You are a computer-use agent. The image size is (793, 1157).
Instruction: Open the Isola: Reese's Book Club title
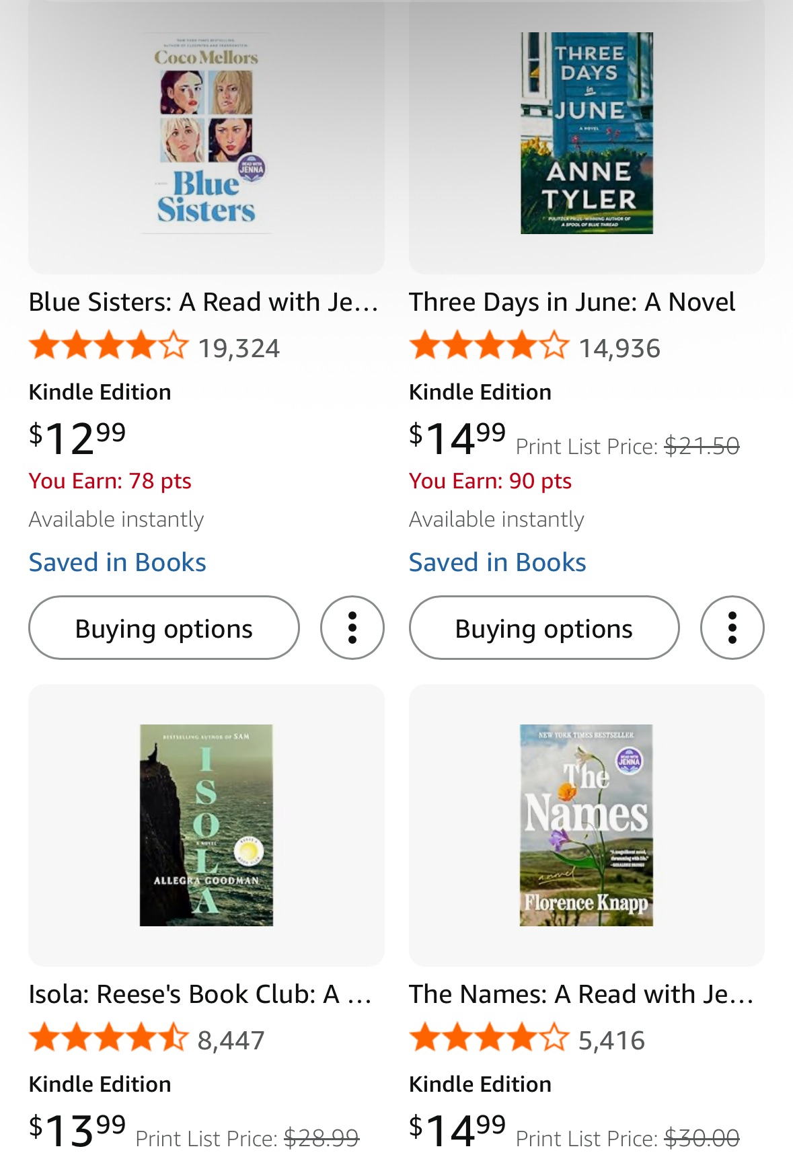[200, 994]
